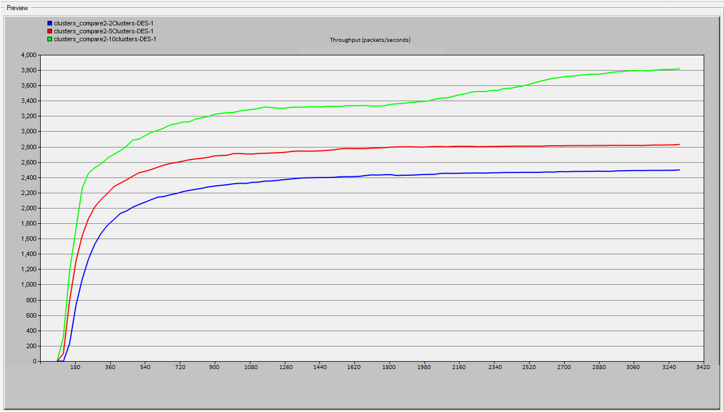Click the blue 2Clusters legend color swatch
724x412 pixels.
pos(50,23)
